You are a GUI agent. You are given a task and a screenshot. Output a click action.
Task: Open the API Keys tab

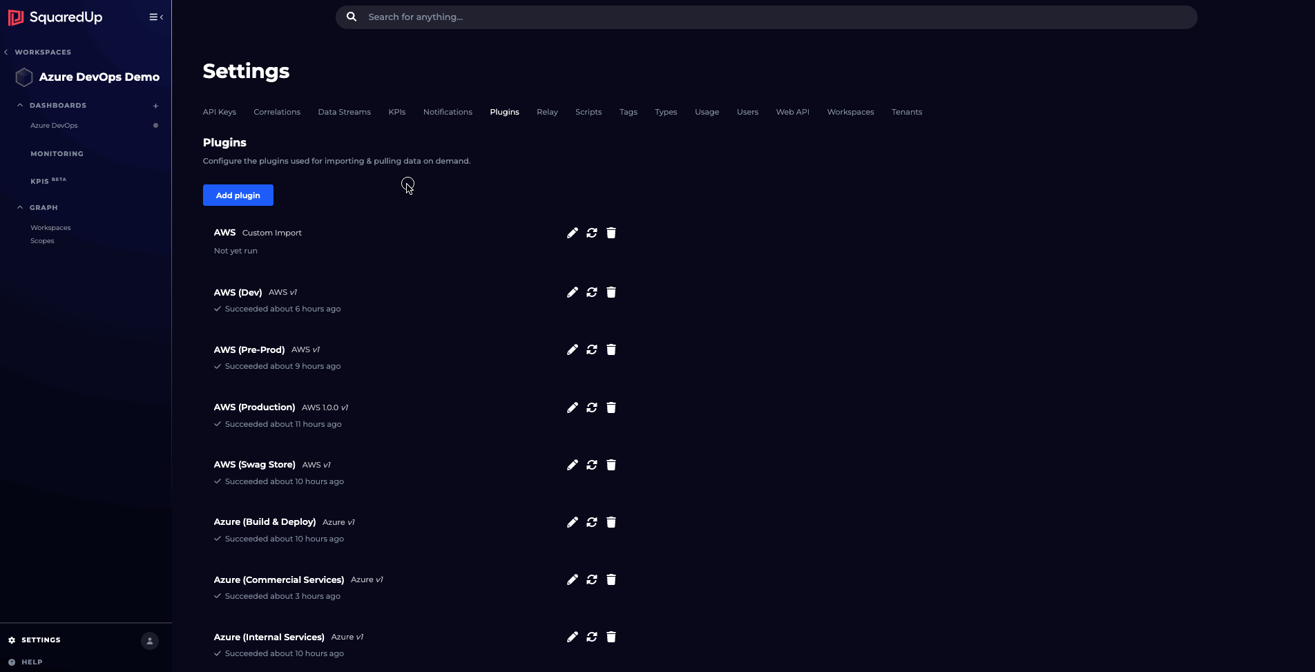tap(220, 112)
